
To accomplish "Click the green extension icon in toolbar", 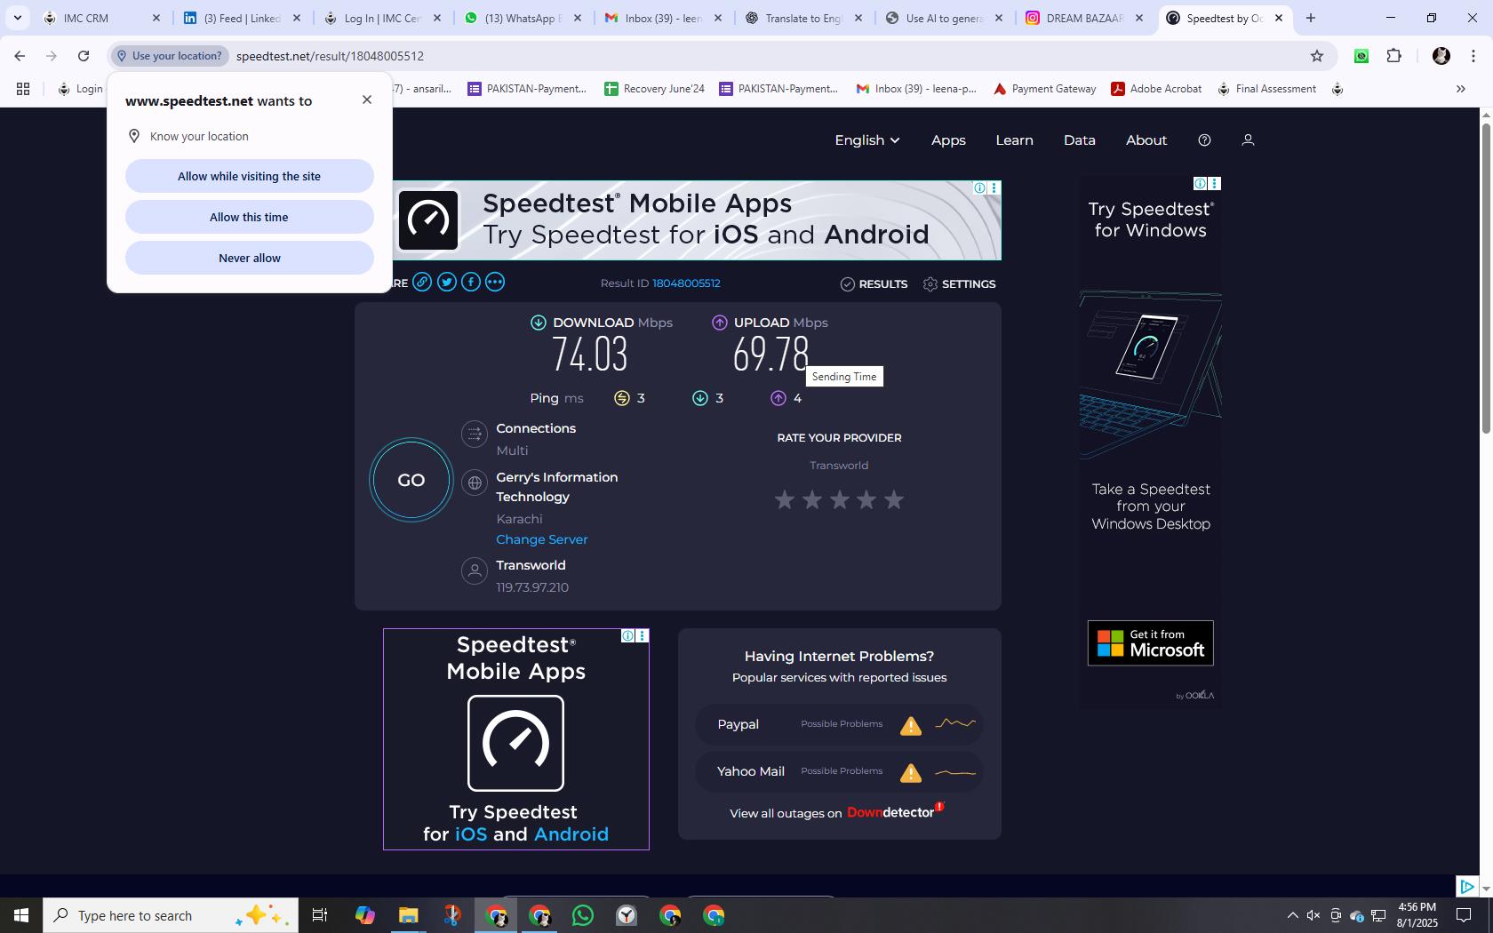I will click(x=1361, y=56).
